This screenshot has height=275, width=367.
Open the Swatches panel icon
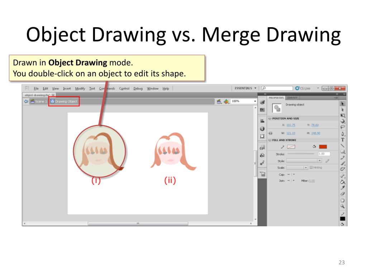[x=262, y=110]
